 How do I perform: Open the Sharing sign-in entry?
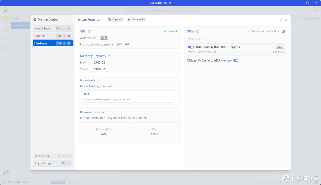pos(53,156)
